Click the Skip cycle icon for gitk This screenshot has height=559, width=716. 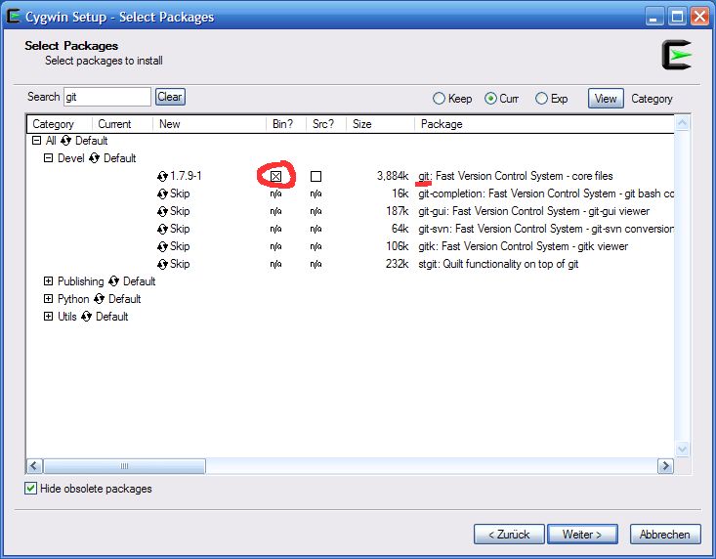click(x=162, y=246)
